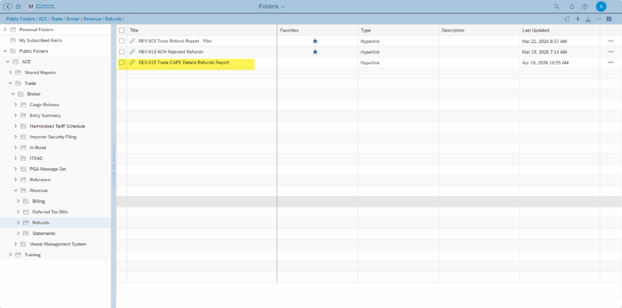Collapse the Revenue folder tree node

(16, 190)
